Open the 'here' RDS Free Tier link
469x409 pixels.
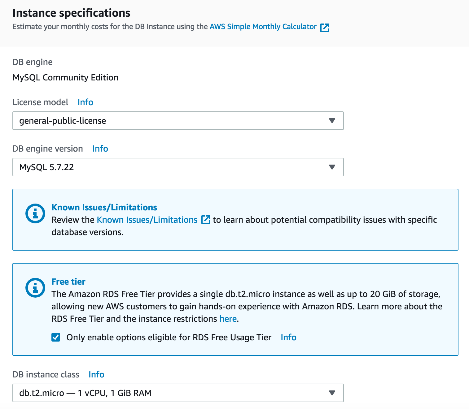[228, 319]
